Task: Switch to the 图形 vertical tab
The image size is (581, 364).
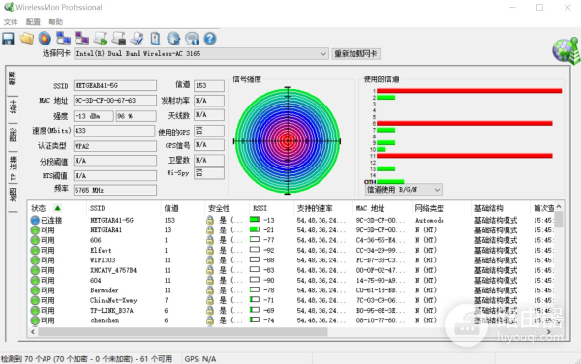Action: click(x=13, y=135)
